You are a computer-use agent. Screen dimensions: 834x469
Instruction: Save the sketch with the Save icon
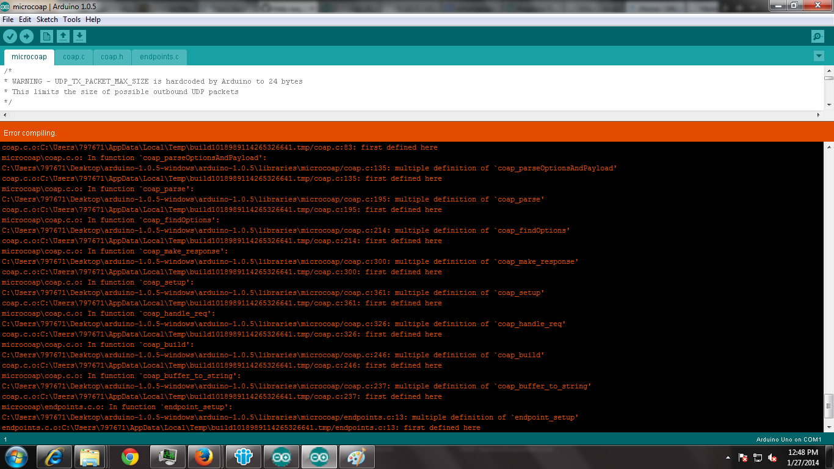coord(79,37)
